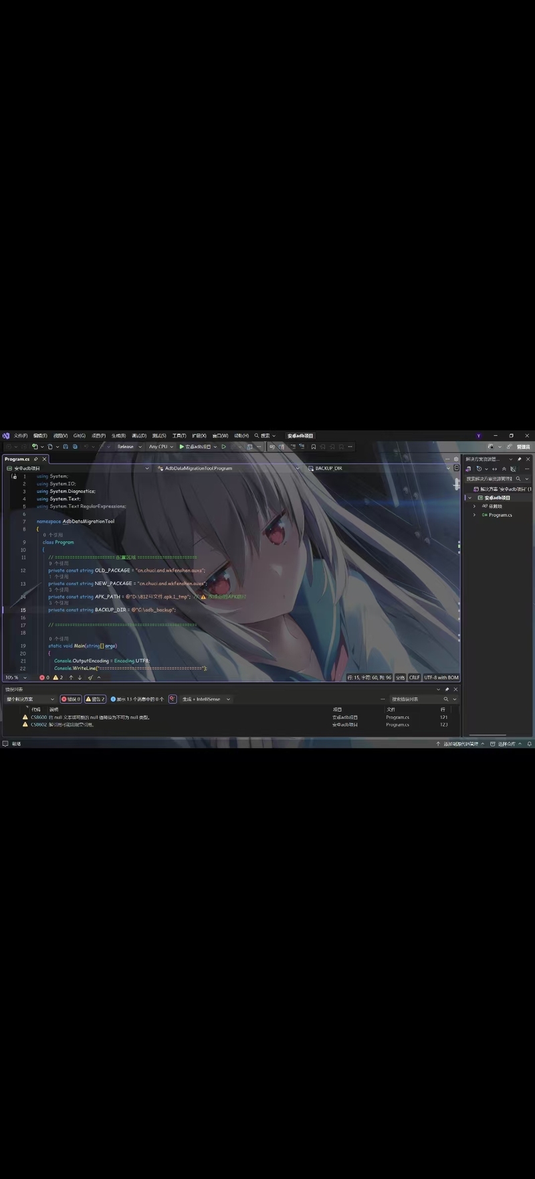Open the Release configuration dropdown

click(x=129, y=447)
